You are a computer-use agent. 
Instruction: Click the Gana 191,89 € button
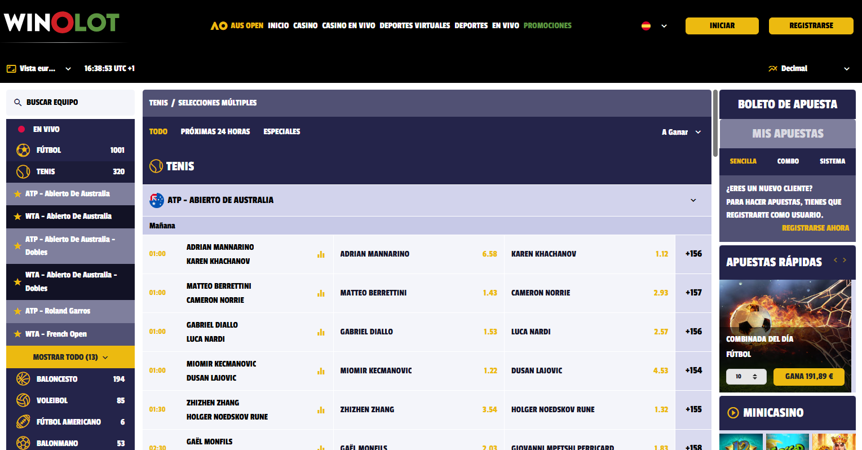808,377
